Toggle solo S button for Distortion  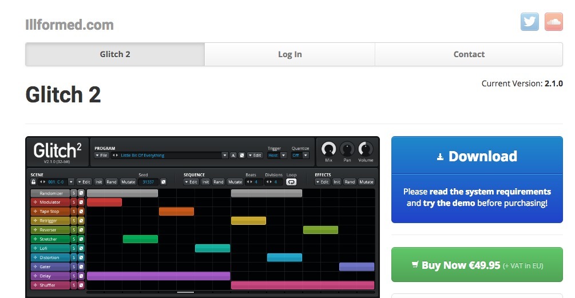[74, 258]
